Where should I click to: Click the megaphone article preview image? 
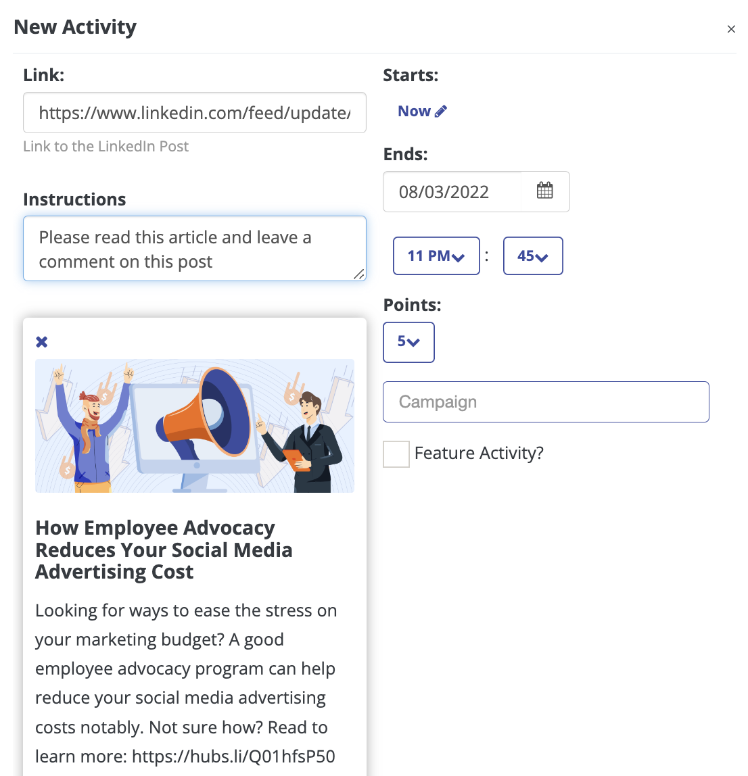tap(195, 426)
